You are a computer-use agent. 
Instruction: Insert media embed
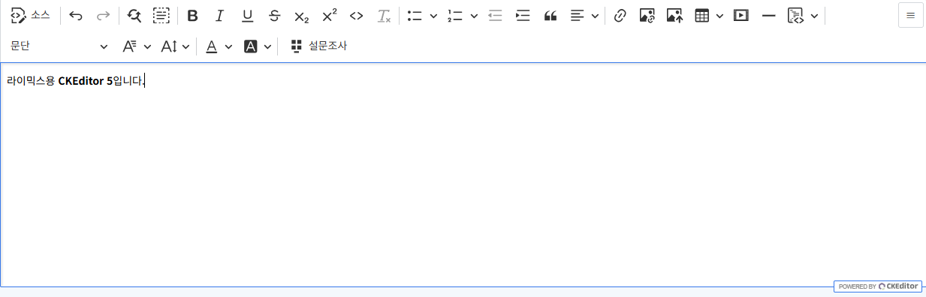741,15
